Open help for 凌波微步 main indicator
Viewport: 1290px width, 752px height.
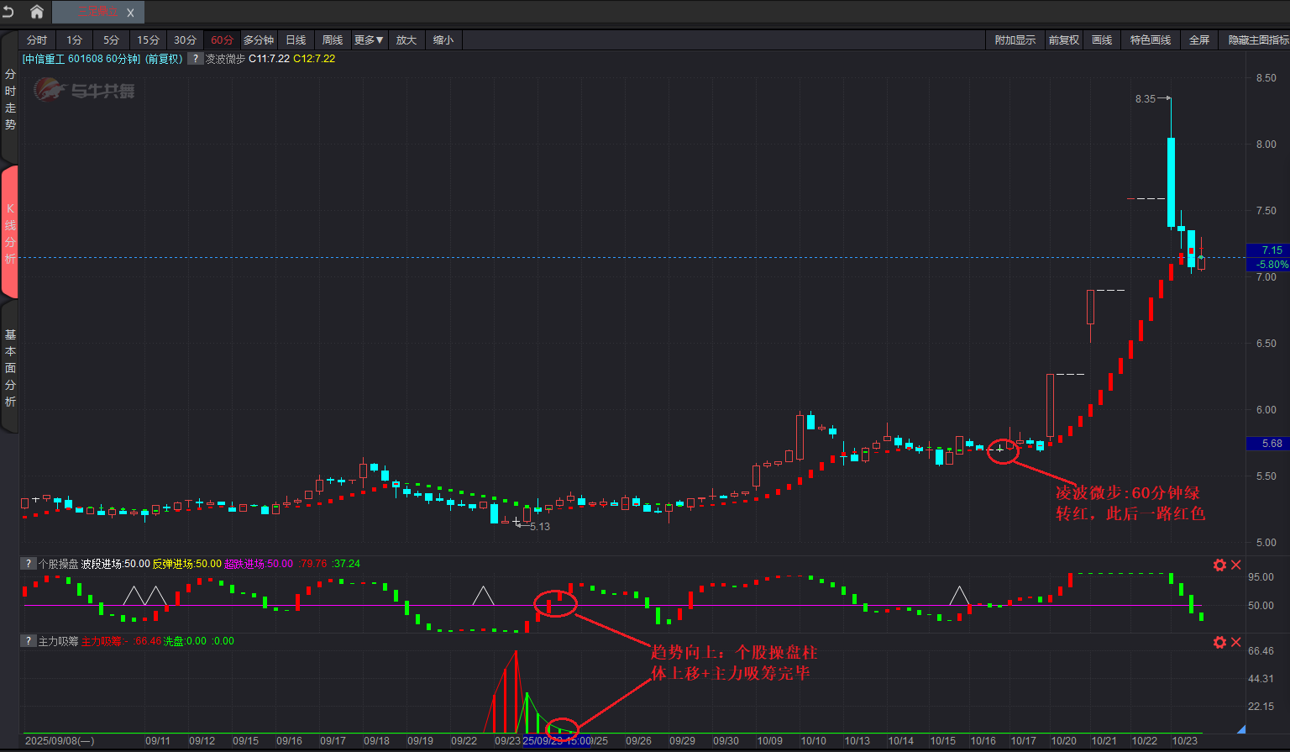[x=195, y=59]
